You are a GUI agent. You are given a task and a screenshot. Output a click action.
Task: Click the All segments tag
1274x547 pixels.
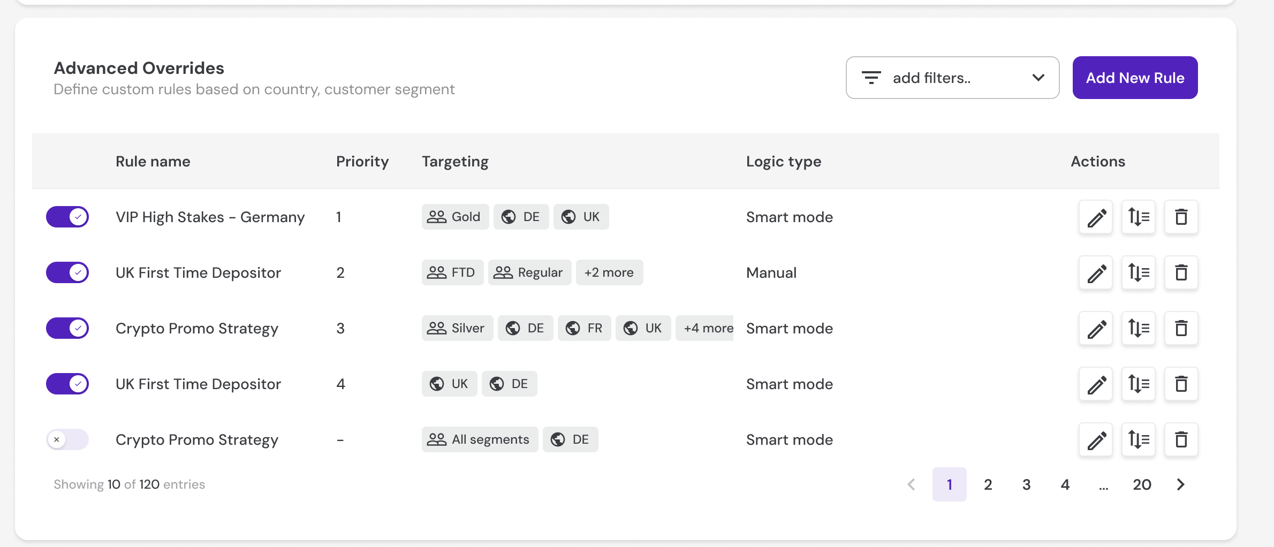click(x=480, y=439)
